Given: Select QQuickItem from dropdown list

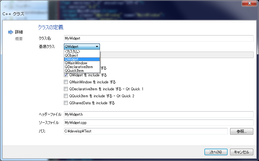Looking at the screenshot, I should 82,71.
